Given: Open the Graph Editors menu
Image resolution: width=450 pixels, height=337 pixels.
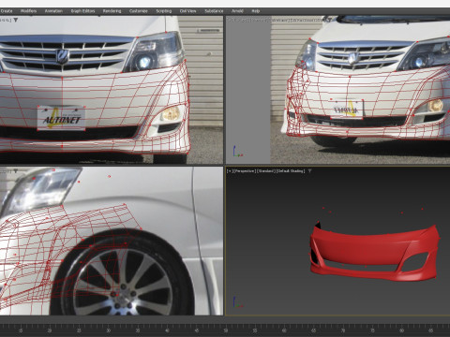Looking at the screenshot, I should point(82,11).
